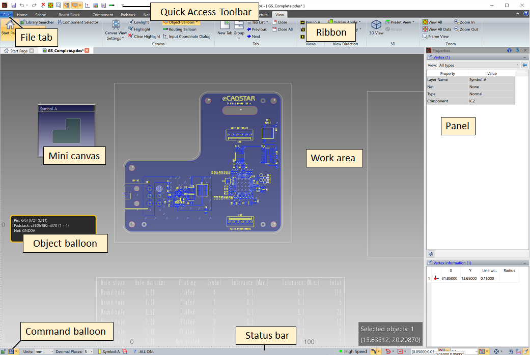Image resolution: width=530 pixels, height=355 pixels.
Task: Click the -ALL ON- filter in the status bar
Action: [144, 351]
